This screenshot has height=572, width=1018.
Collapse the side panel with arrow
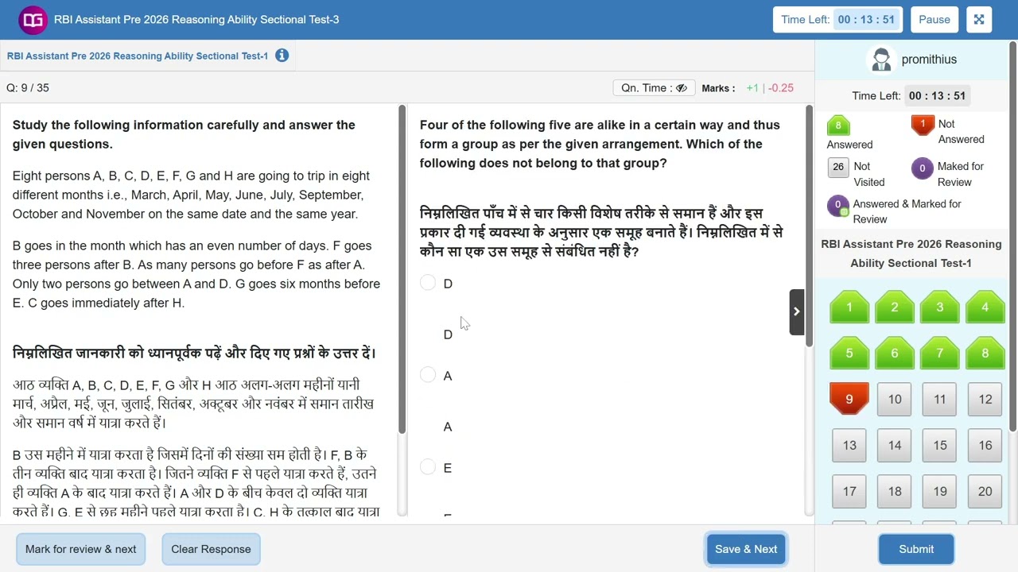coord(796,311)
